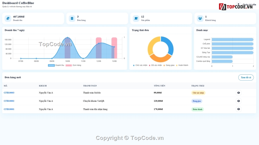Viewport: 259px width, 145px height.
Task: Click the Hoàn thành status badge
Action: tap(197, 109)
